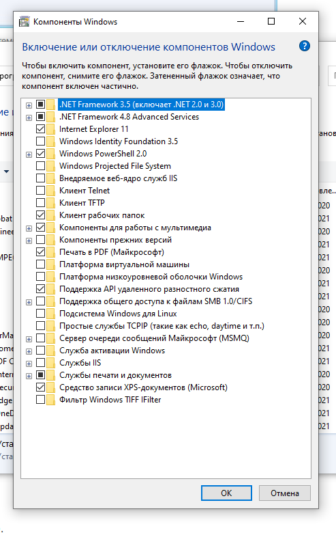Click folder icon beside Службы IIS
Screen dimensions: 336x533
click(51, 363)
